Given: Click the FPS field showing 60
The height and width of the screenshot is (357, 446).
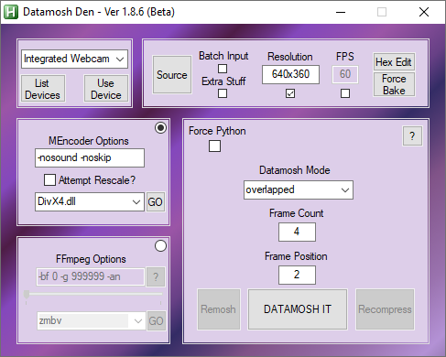Looking at the screenshot, I should pyautogui.click(x=345, y=74).
